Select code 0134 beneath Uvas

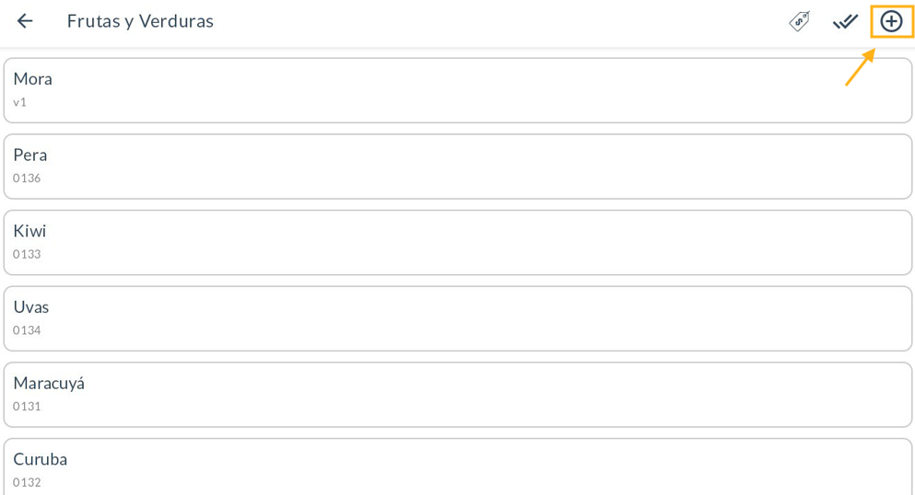click(27, 330)
